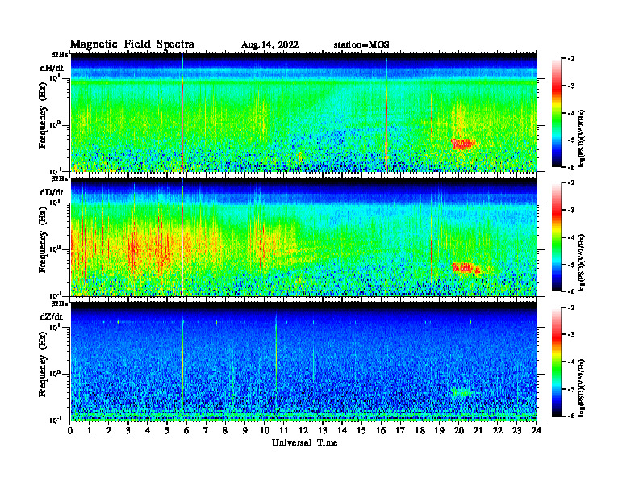
Task: Click the '-6' value on dH/dt color bar
Action: 571,167
